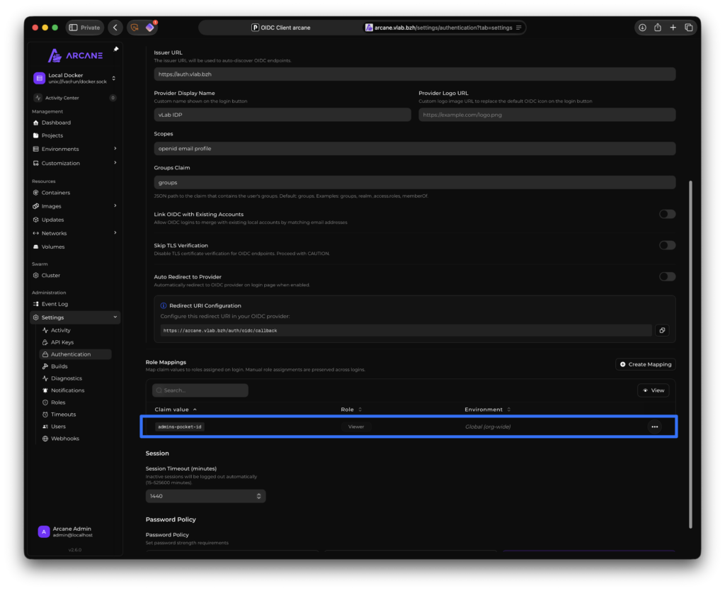The width and height of the screenshot is (725, 591).
Task: Click Global (org-wide) environment cell
Action: pos(488,427)
